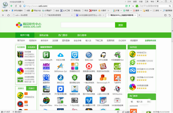Image resolution: width=173 pixels, height=113 pixels.
Task: Open the rankings nav tab
Action: pyautogui.click(x=82, y=35)
